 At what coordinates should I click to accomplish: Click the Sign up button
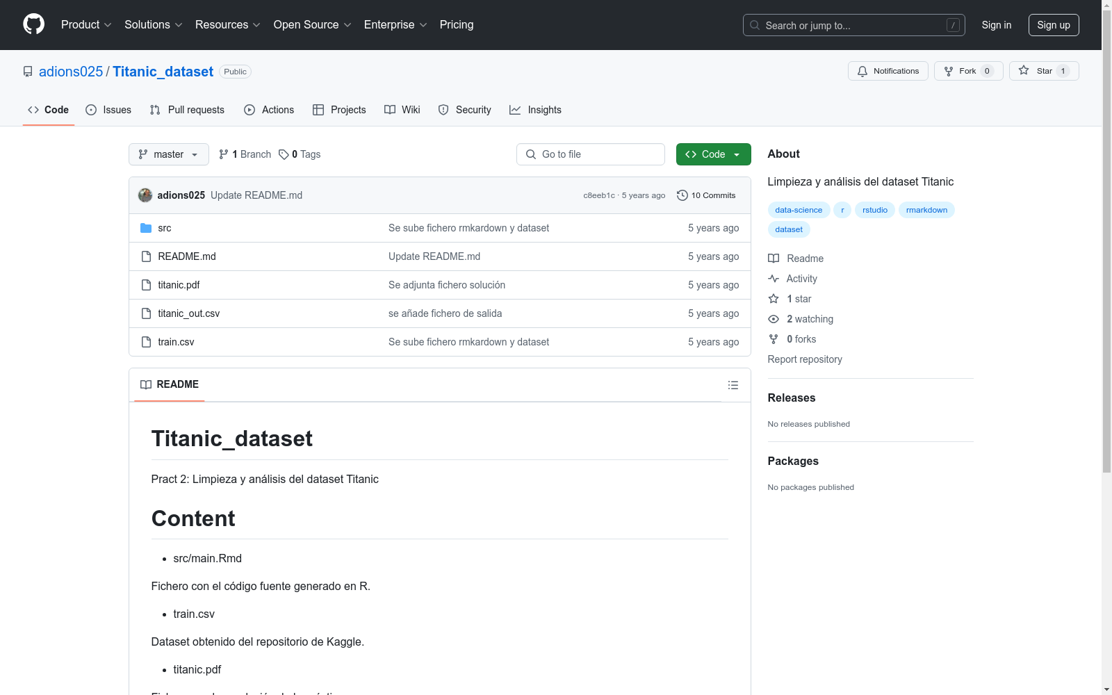click(x=1054, y=25)
